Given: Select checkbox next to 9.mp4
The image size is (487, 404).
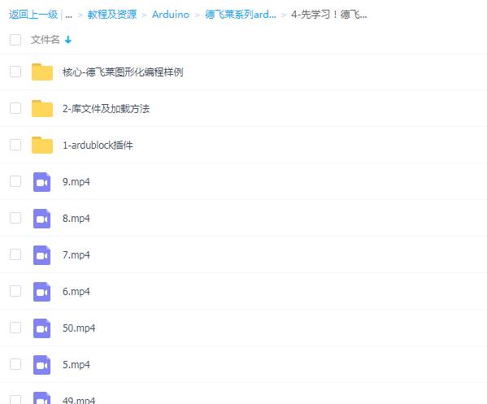Looking at the screenshot, I should tap(15, 181).
